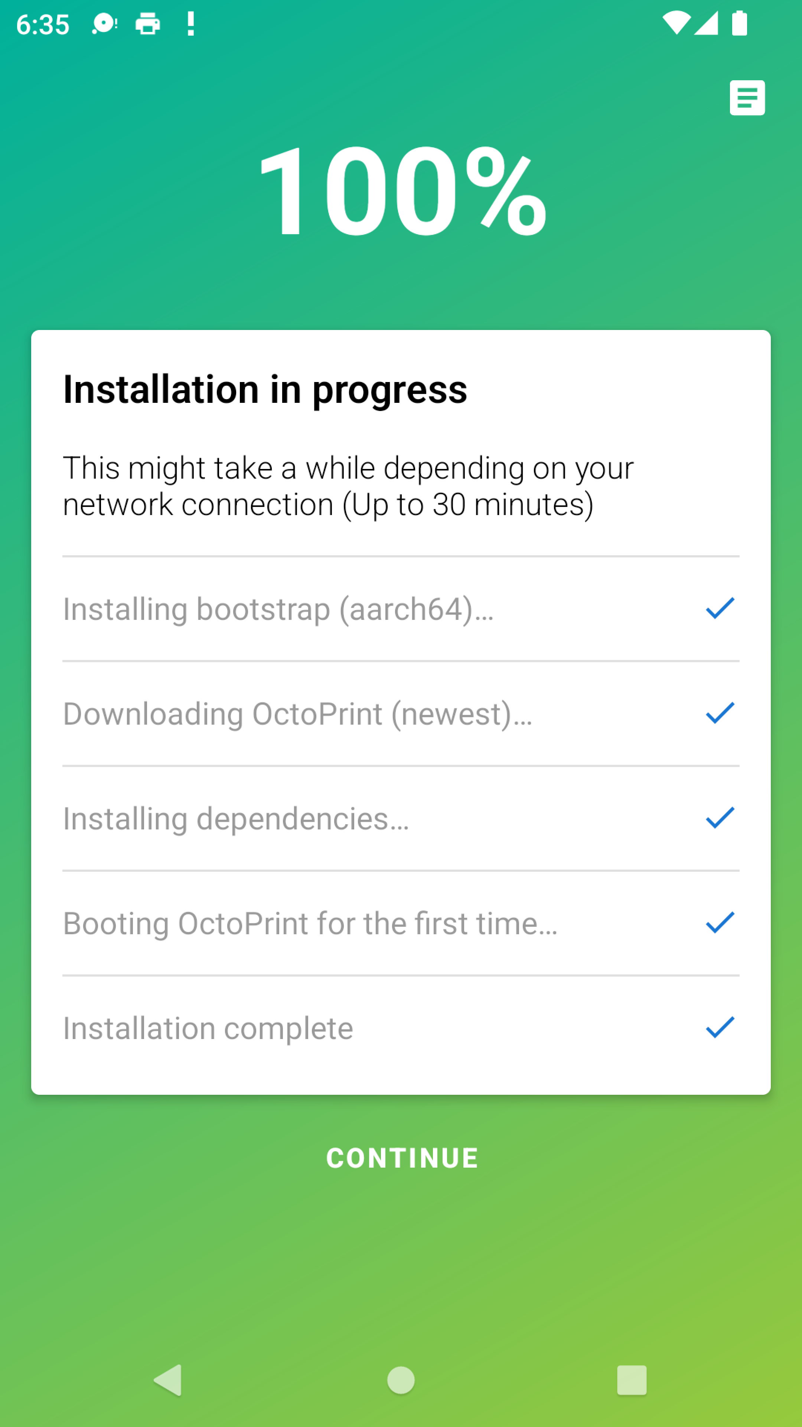Screen dimensions: 802x1427
Task: Tap the CONTINUE button
Action: pos(402,1158)
